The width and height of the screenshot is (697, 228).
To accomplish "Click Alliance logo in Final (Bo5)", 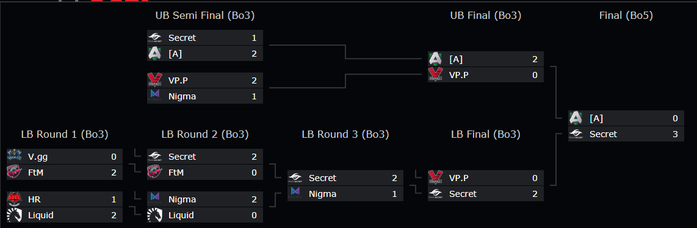I will pos(576,118).
